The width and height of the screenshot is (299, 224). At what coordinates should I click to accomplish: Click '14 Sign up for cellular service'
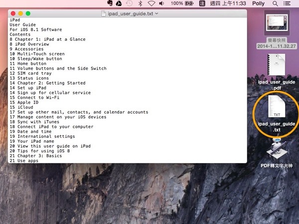[50, 93]
